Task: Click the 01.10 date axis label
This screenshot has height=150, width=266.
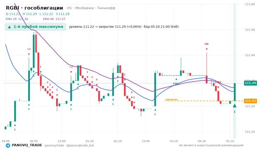Action: pyautogui.click(x=90, y=141)
